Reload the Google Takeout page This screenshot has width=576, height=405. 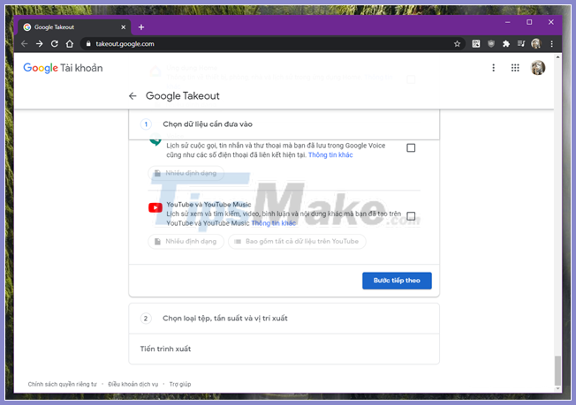55,44
